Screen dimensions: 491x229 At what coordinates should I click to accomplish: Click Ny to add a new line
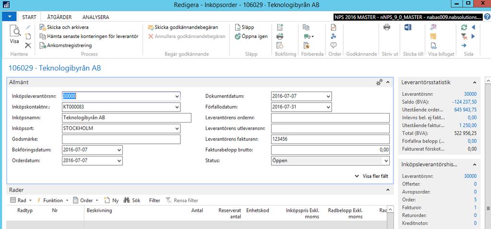[x=111, y=201]
